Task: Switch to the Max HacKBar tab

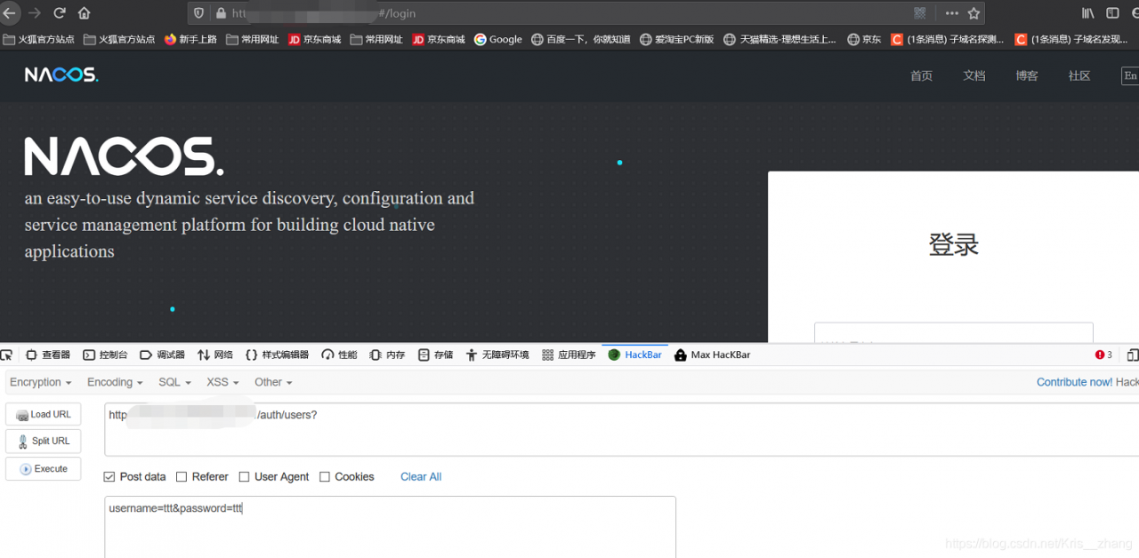Action: coord(712,355)
